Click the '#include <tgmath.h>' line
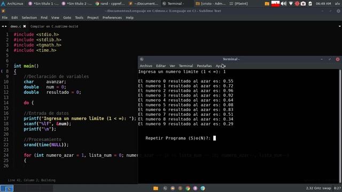Viewport: 342px width, 192px height. click(x=37, y=45)
